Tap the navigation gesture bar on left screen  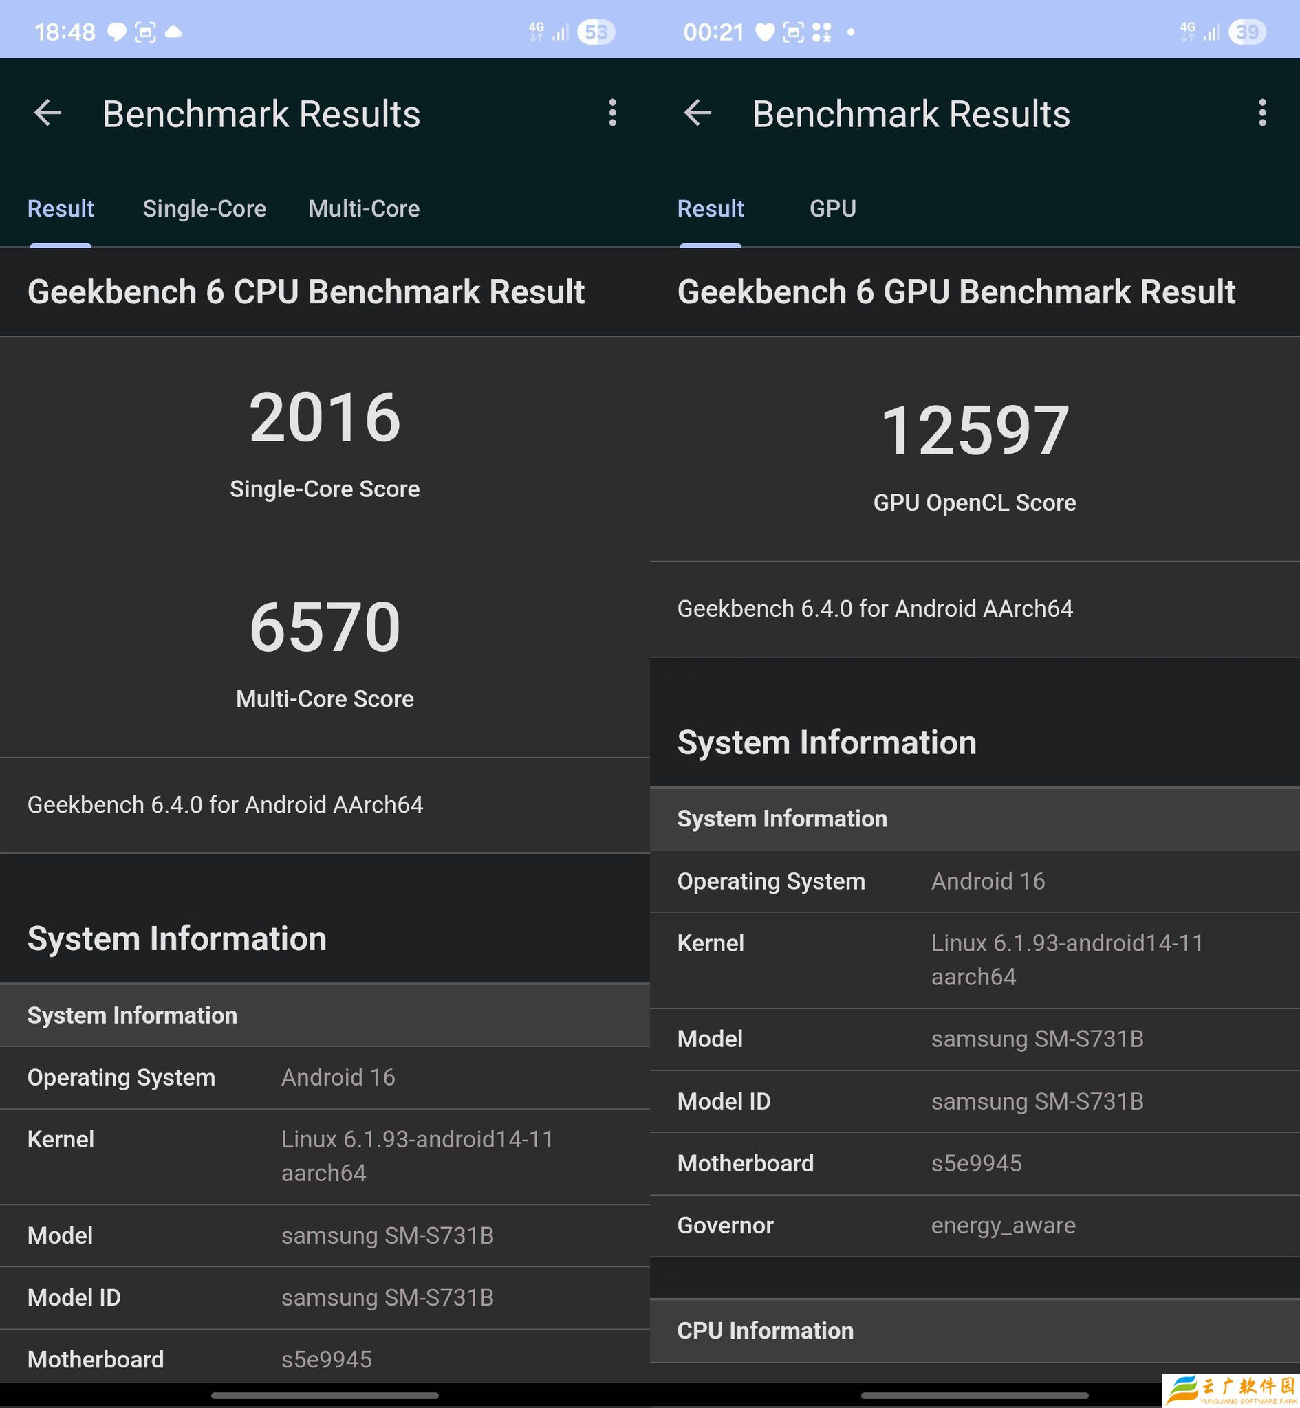point(325,1395)
